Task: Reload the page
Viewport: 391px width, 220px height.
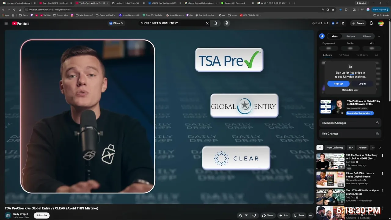Action: (14, 9)
